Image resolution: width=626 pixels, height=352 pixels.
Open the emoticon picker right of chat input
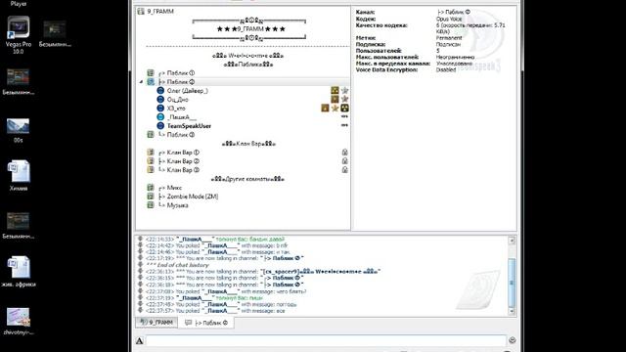(x=513, y=340)
